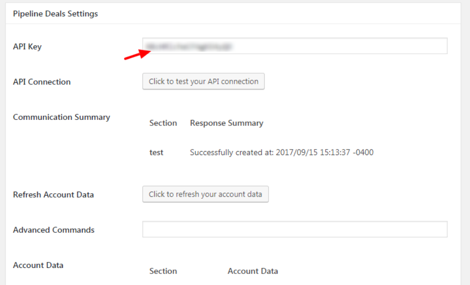The image size is (470, 285).
Task: Click the -0400 timezone offset text
Action: tap(363, 152)
